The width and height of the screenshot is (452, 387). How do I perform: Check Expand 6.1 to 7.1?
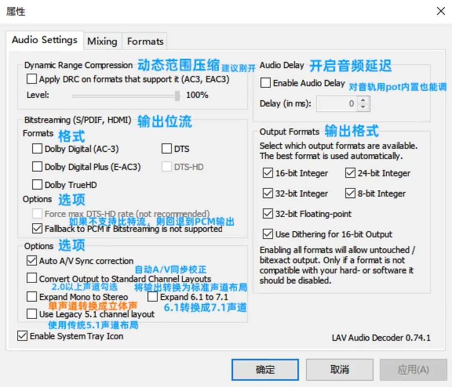(x=152, y=297)
